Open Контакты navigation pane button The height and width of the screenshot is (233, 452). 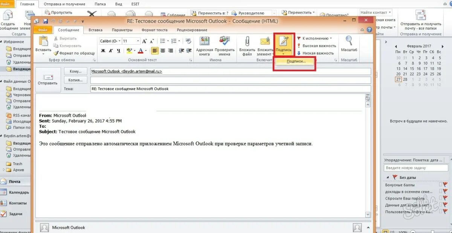click(x=16, y=203)
